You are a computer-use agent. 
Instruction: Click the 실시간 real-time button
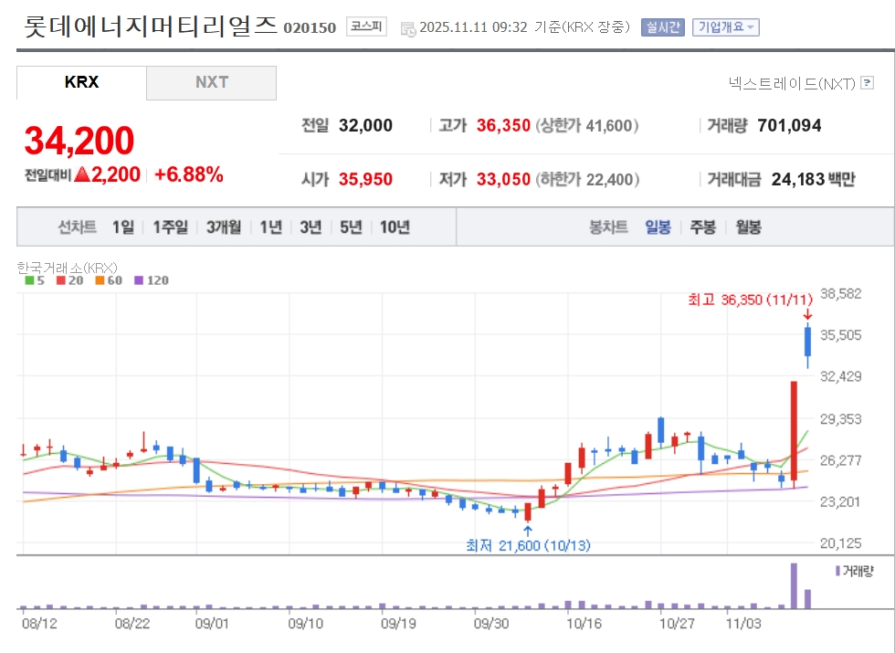tap(663, 26)
